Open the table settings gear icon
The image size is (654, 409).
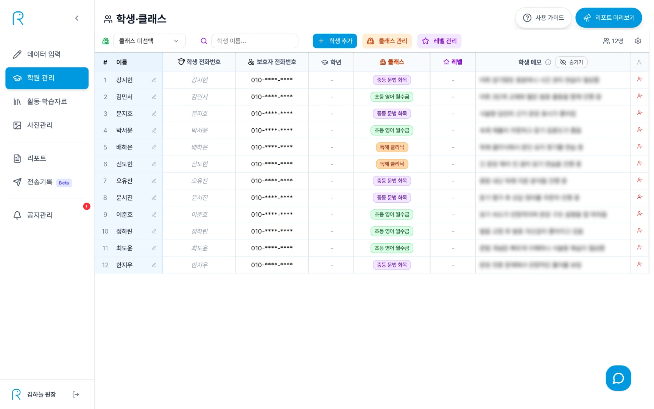pyautogui.click(x=638, y=41)
